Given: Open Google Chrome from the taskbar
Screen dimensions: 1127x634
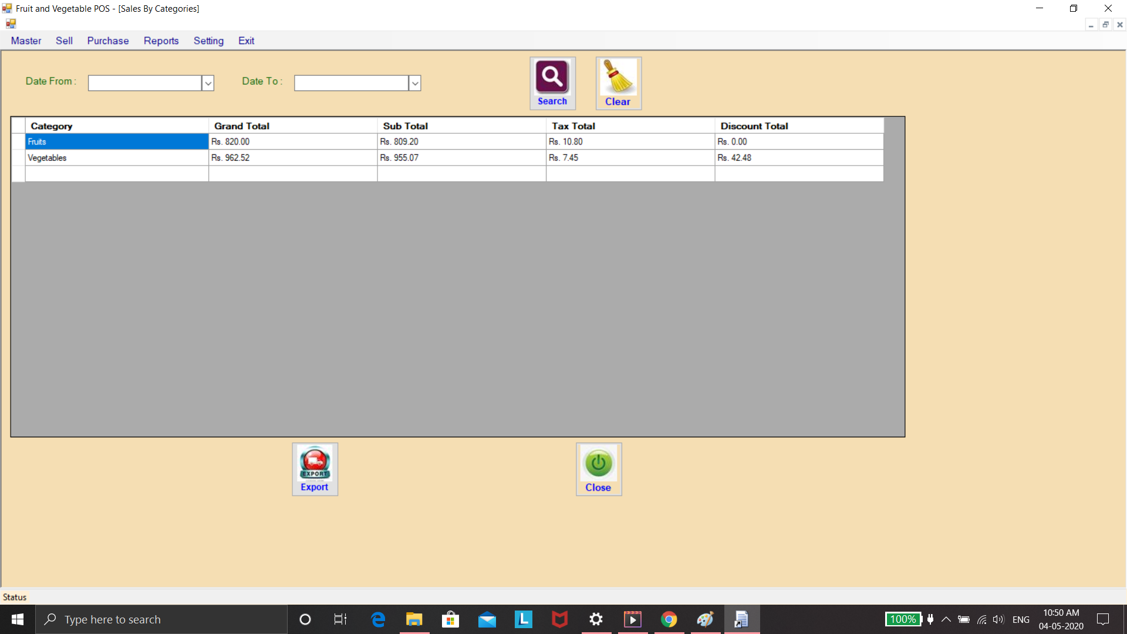Looking at the screenshot, I should [669, 619].
